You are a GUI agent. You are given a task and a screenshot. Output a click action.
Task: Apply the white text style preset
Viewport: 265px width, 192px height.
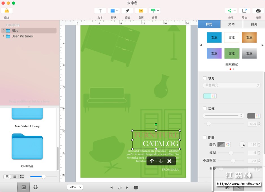[x=232, y=38]
